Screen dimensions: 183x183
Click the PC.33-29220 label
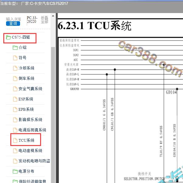tap(32, 20)
